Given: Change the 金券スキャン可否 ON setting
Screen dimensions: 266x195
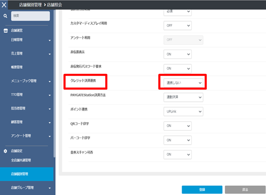Looking at the screenshot, I should tap(177, 155).
